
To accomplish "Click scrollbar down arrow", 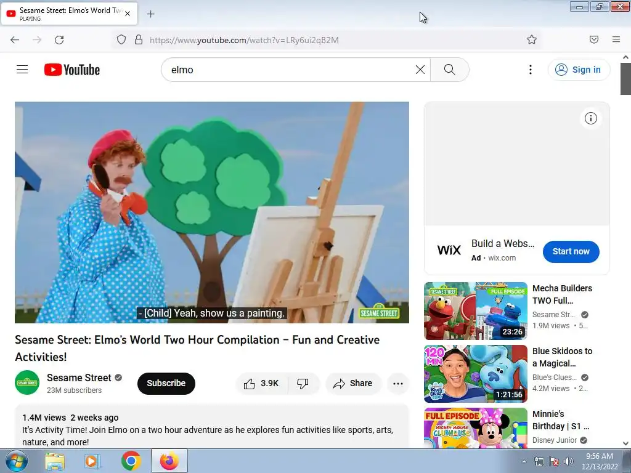I will (625, 443).
